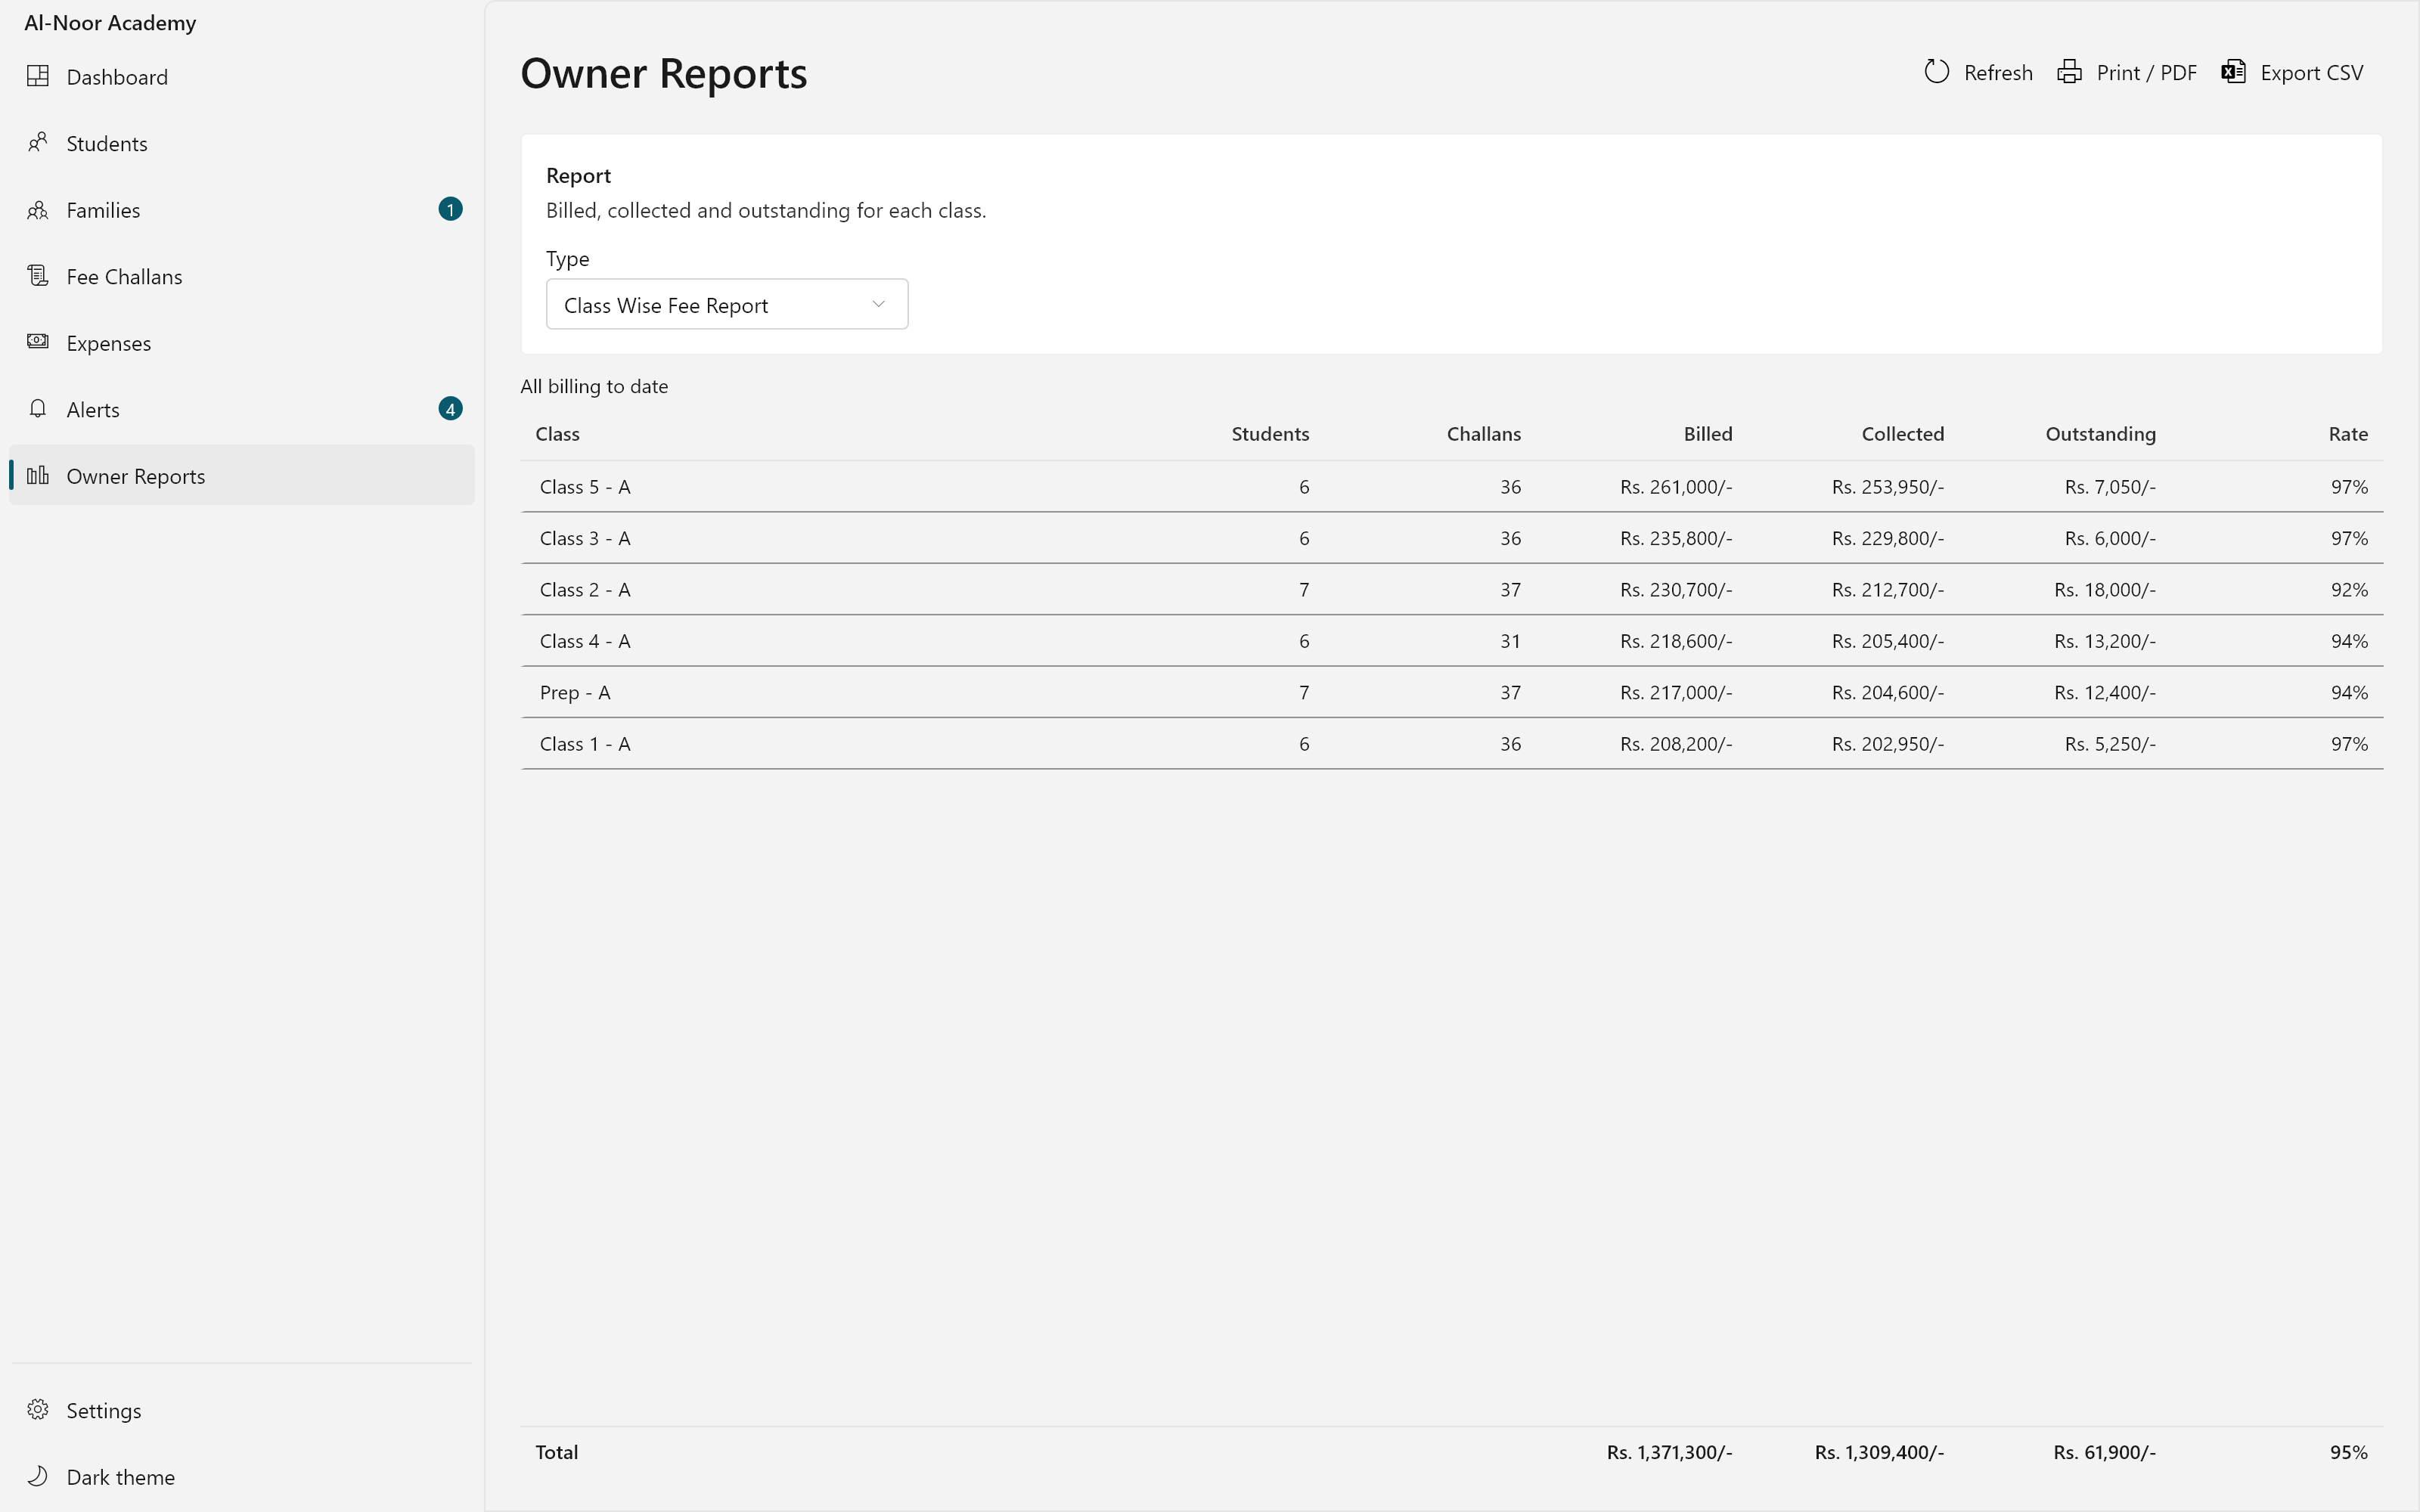Sort by the Class column header
Viewport: 2420px width, 1512px height.
point(558,434)
